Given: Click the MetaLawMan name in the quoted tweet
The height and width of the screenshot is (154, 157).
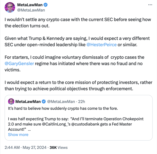Looking at the screenshot, I should (x=28, y=102).
